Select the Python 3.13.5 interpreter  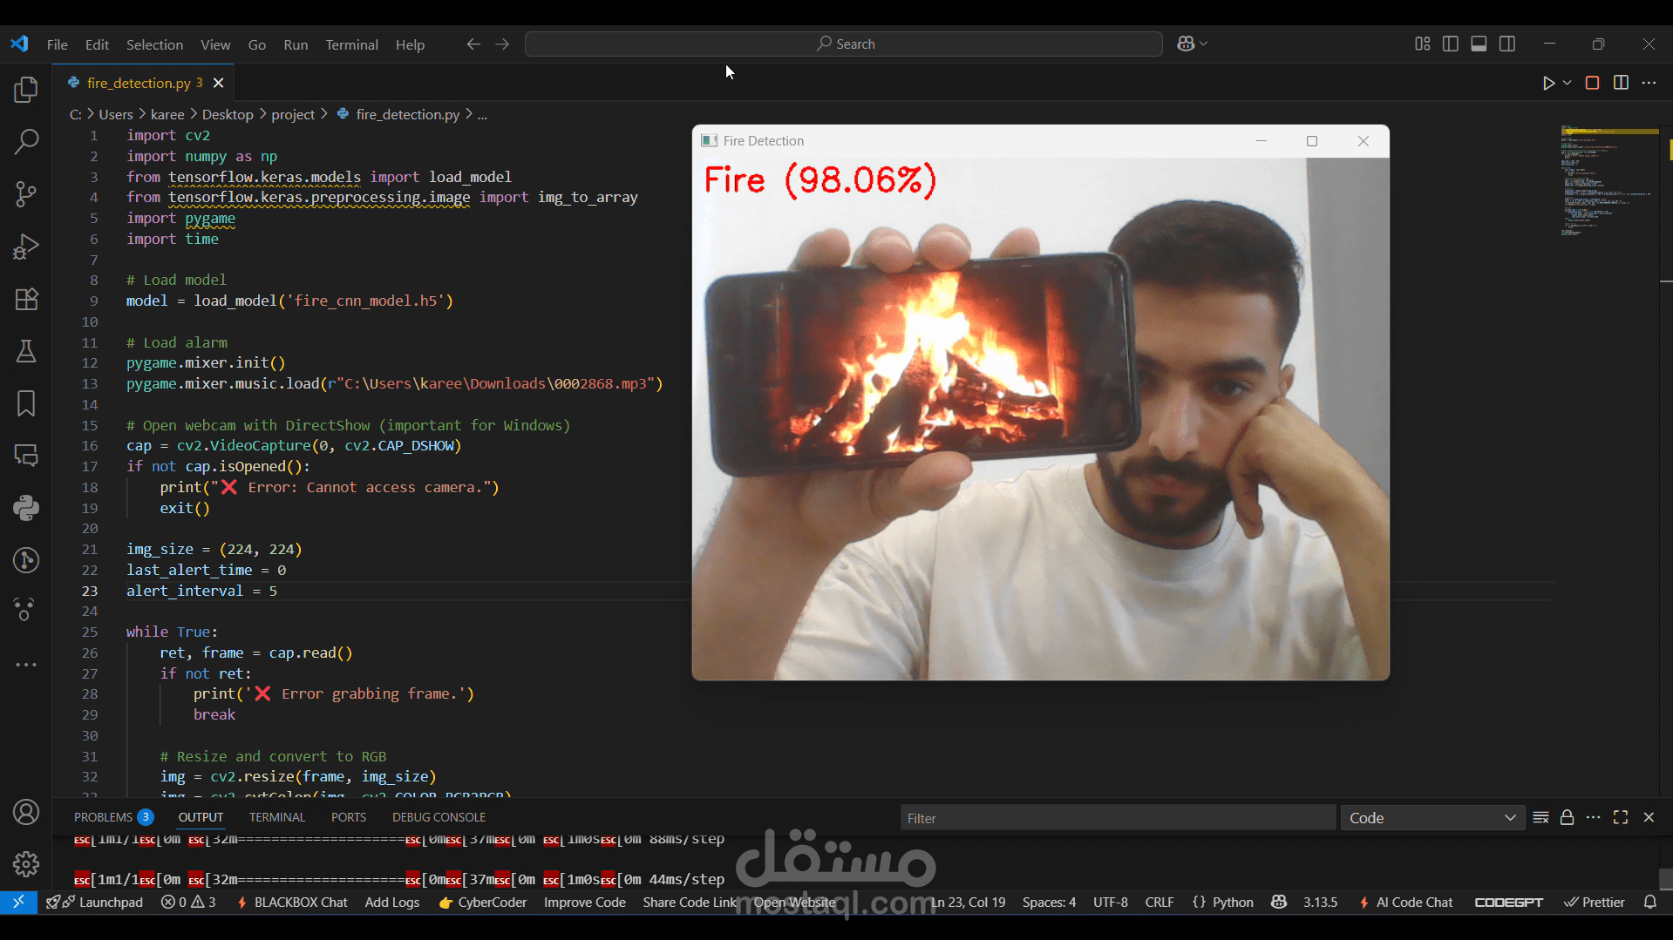(x=1320, y=902)
